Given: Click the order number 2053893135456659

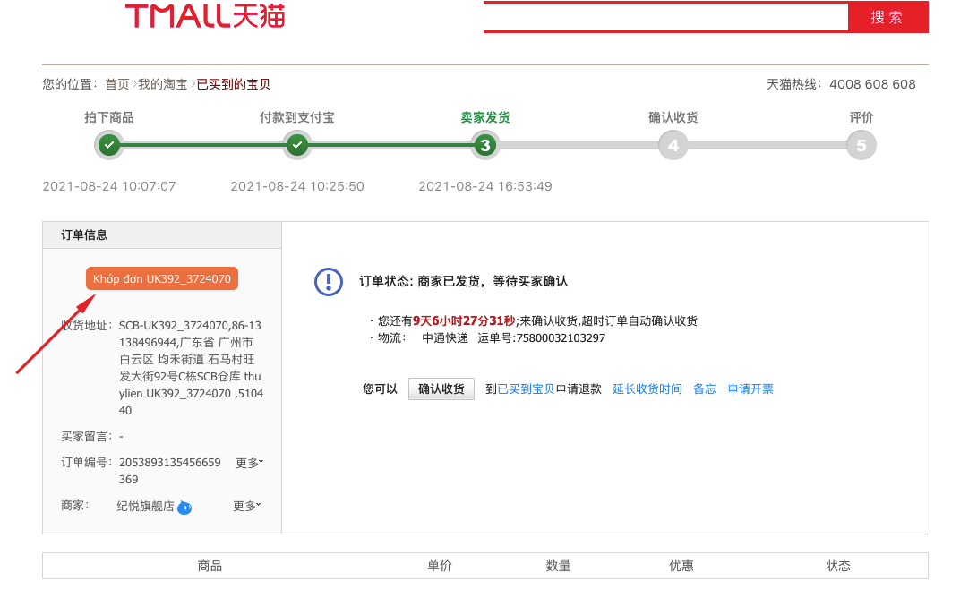Looking at the screenshot, I should (169, 463).
